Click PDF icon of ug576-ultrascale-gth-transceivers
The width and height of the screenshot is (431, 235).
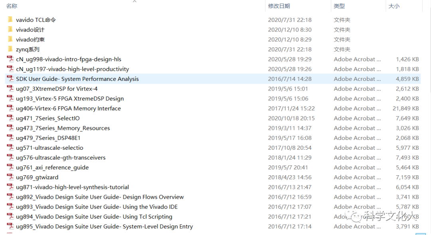tap(10, 157)
